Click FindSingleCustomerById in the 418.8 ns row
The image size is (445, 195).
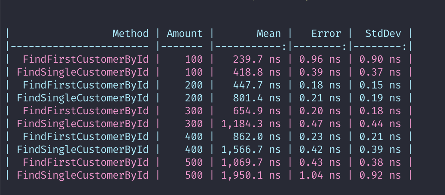pyautogui.click(x=82, y=72)
